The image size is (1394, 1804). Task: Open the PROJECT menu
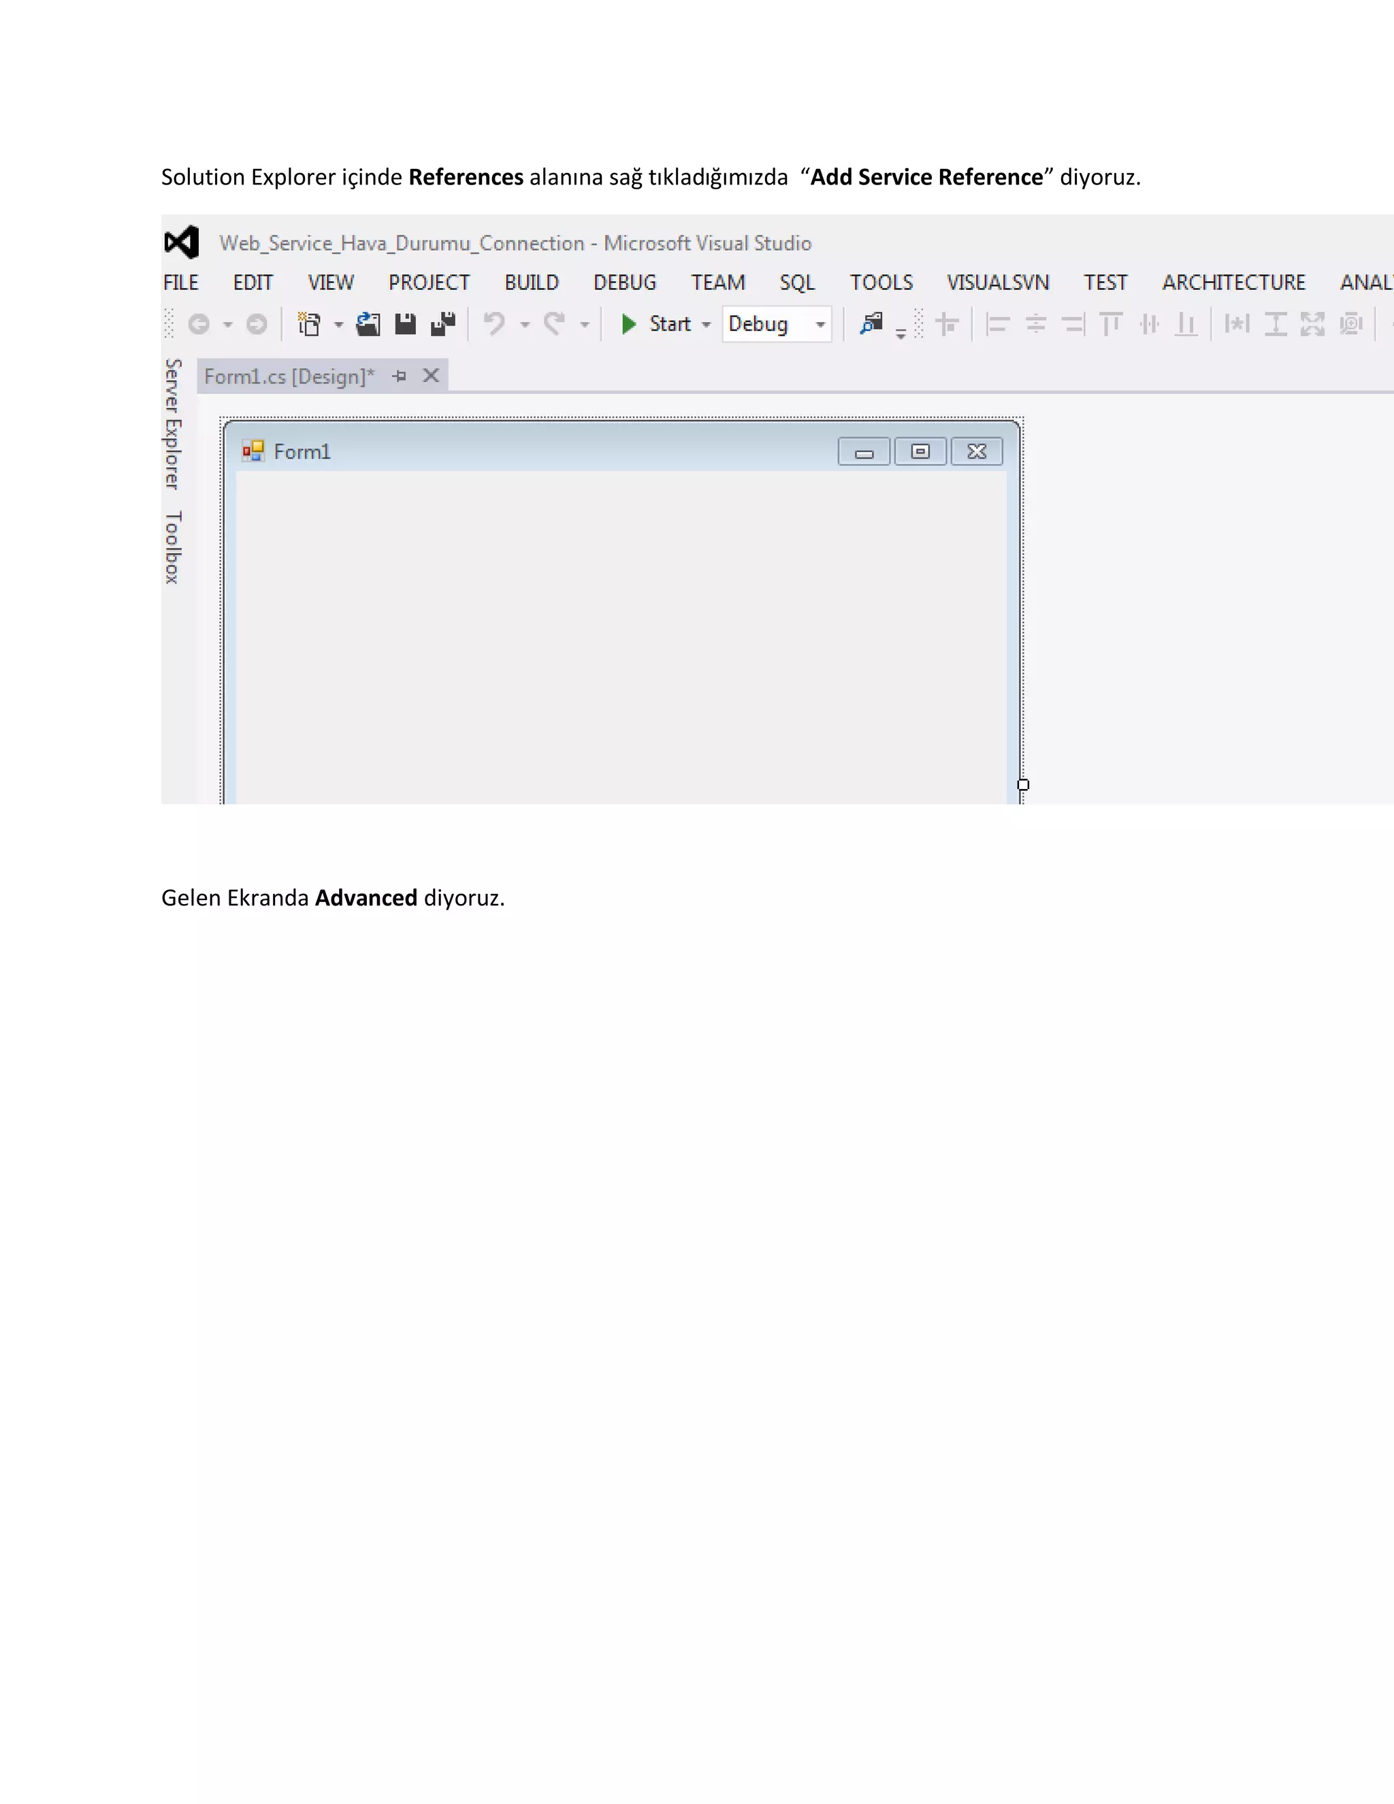click(x=429, y=283)
